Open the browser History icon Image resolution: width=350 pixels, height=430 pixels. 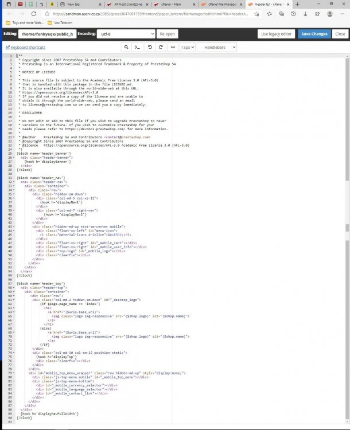[293, 14]
